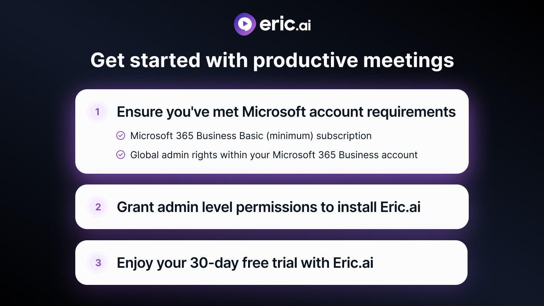Screen dimensions: 544x306
Task: Open 'Enjoy your 30-day free trial with Eric.ai'
Action: click(245, 263)
